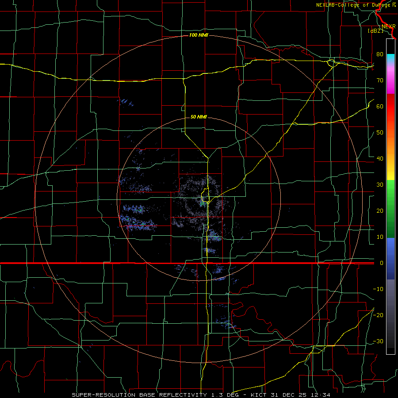This screenshot has height=398, width=398.
Task: Click the 50 value on the dBZ scale
Action: pyautogui.click(x=380, y=133)
